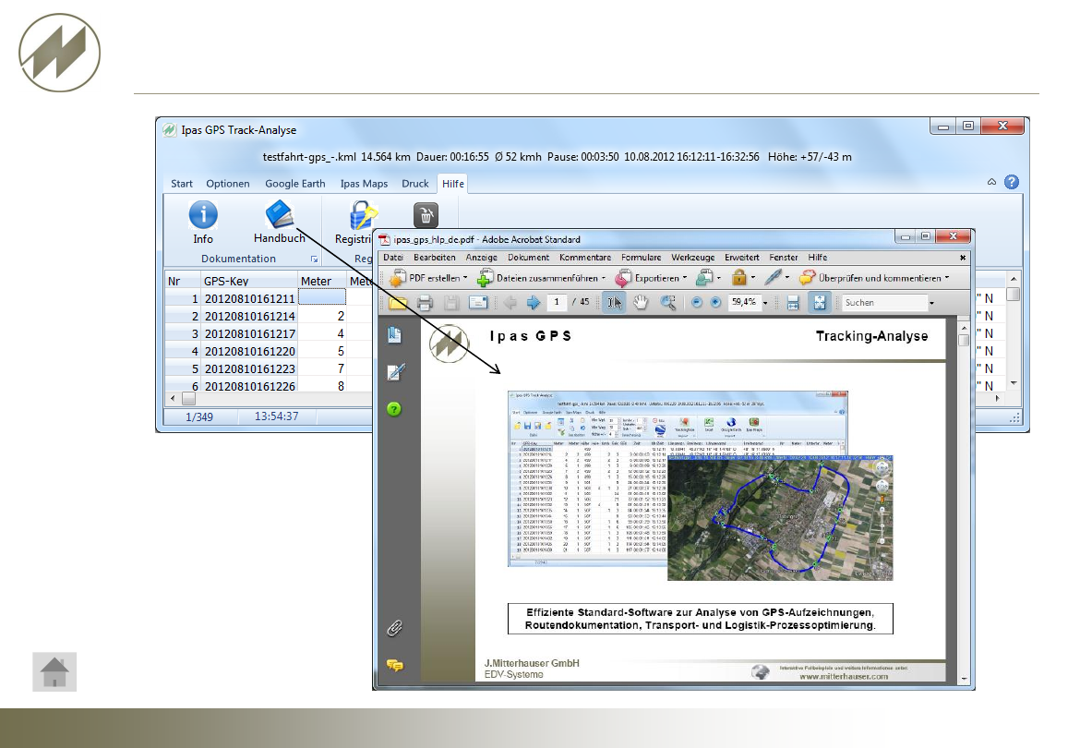Click the fit width scrolling page icon
Viewport: 1080px width, 748px height.
[x=793, y=302]
